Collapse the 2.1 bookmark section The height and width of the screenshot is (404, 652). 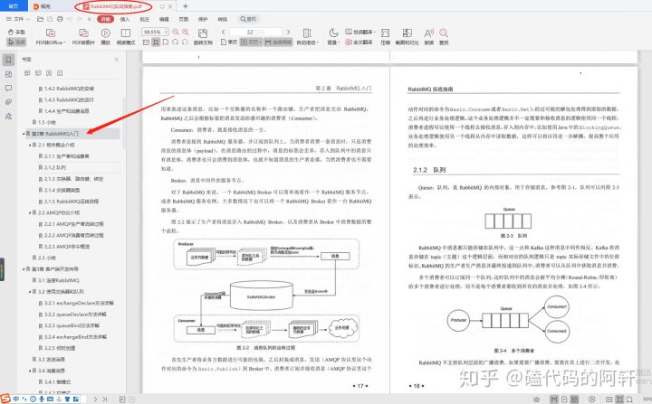(30, 145)
